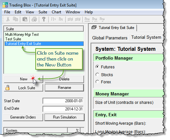Select Multi Money Mgr Test suite
170x140 pixels.
click(22, 35)
